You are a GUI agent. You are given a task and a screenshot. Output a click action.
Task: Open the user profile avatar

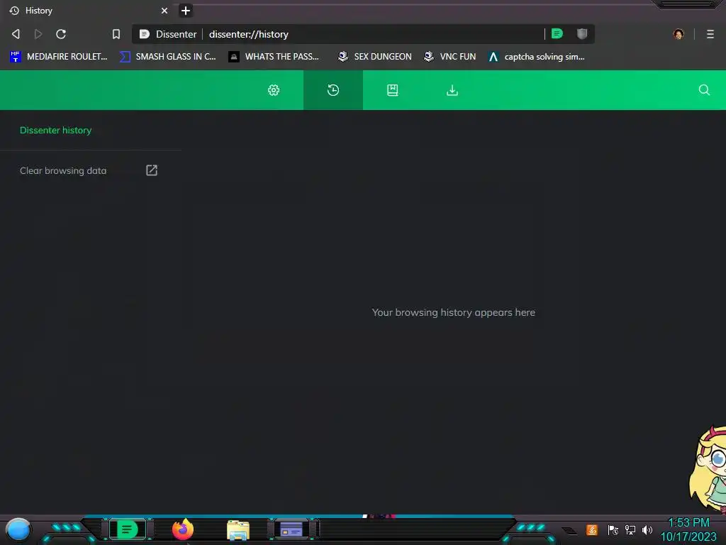(x=678, y=34)
